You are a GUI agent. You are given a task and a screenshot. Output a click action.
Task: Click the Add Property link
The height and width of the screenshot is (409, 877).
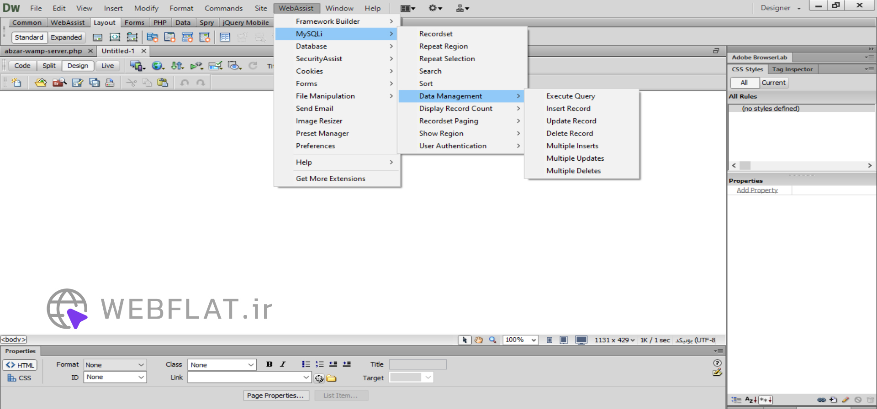(757, 190)
